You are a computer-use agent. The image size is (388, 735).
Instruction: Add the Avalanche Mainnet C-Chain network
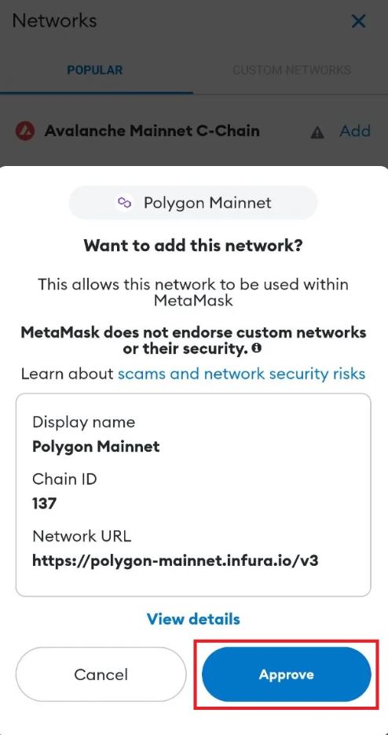(x=355, y=131)
